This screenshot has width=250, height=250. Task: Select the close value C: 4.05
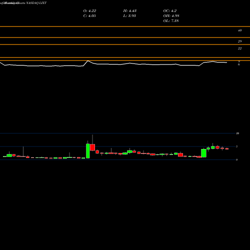(x=89, y=16)
